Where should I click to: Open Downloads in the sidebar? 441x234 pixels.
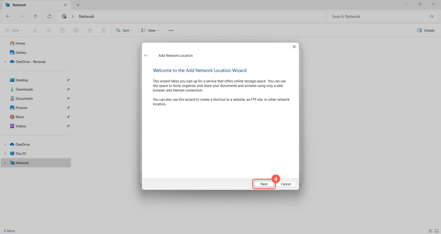(24, 89)
